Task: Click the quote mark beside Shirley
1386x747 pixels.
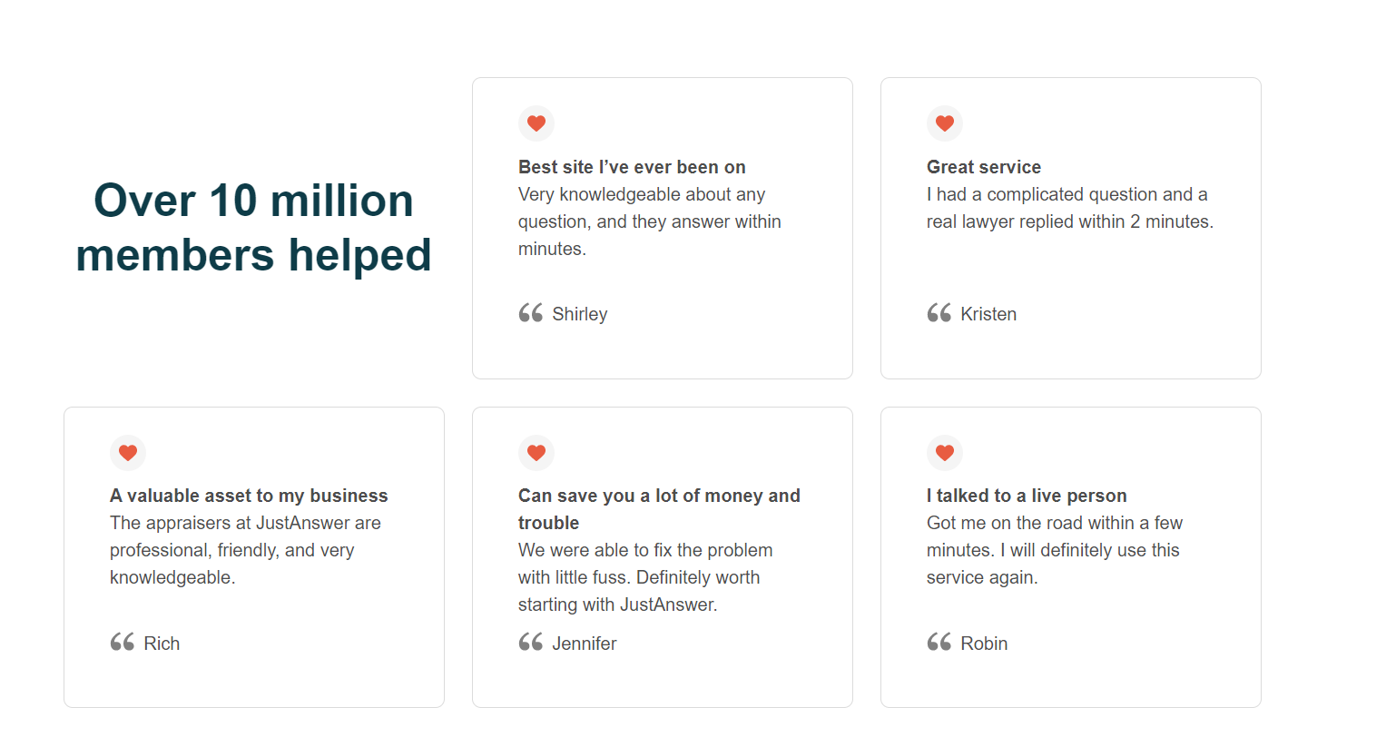Action: click(531, 313)
